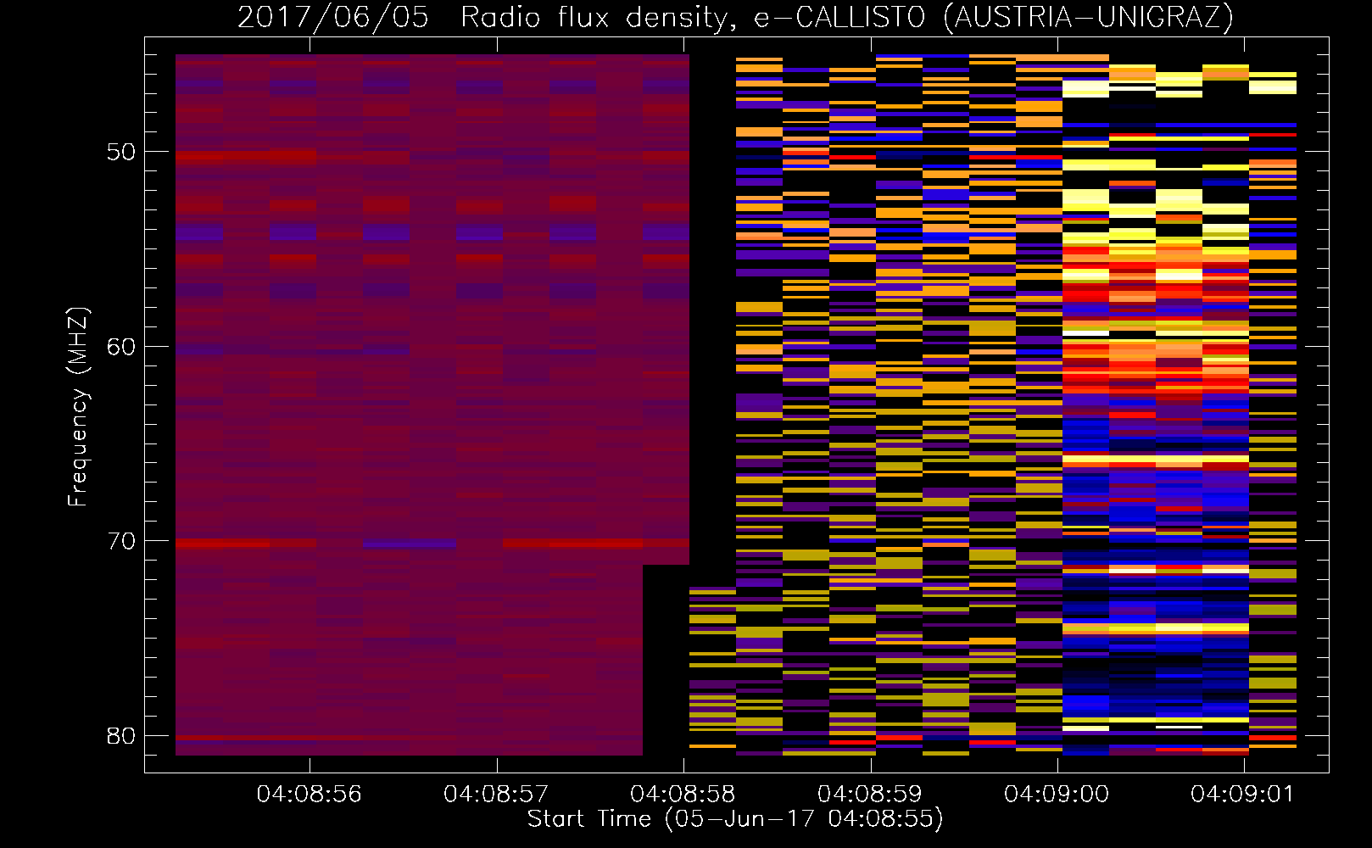Select the 'Frequency (MHZ)' y-axis label
Image resolution: width=1372 pixels, height=848 pixels.
[x=78, y=407]
